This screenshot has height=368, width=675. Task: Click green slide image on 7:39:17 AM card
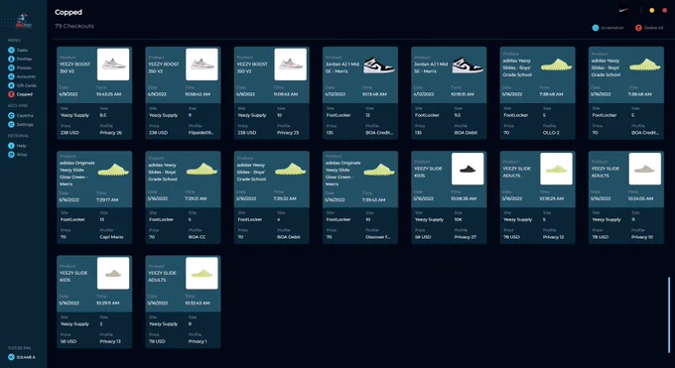pyautogui.click(x=113, y=170)
